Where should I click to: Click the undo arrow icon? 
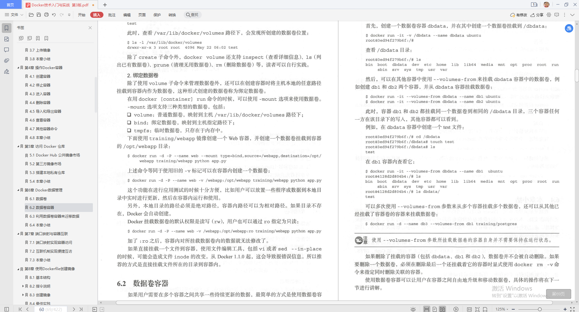[x=54, y=15]
